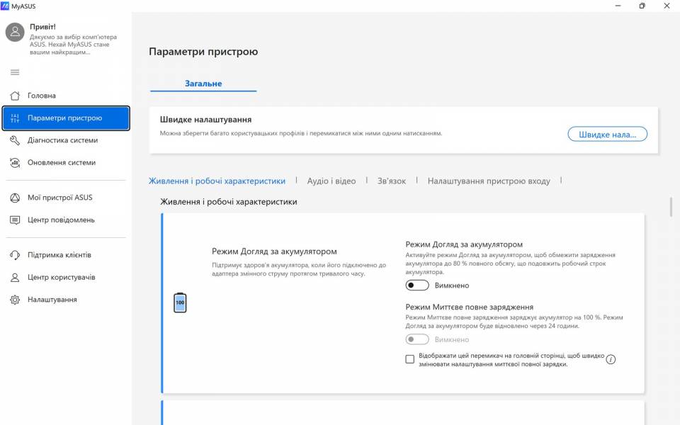680x425 pixels.
Task: Click the Головна home icon in sidebar
Action: 15,96
